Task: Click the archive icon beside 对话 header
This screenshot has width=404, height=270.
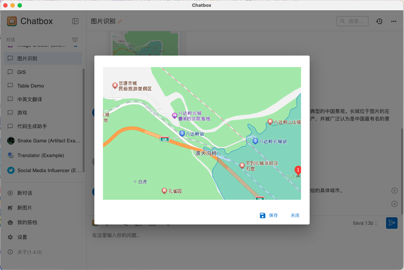Action: [x=75, y=40]
